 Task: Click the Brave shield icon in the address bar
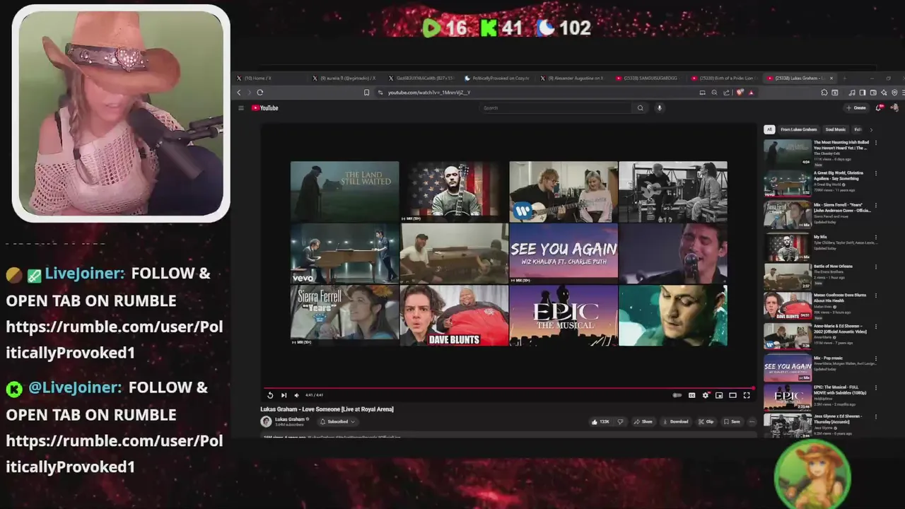pyautogui.click(x=740, y=93)
